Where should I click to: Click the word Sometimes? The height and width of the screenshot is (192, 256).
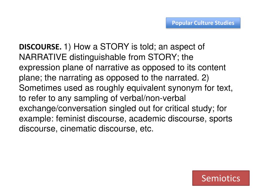[40, 88]
